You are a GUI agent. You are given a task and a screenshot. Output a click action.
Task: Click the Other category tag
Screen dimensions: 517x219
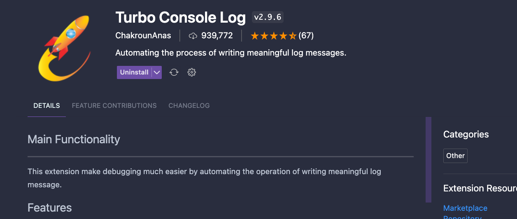(x=455, y=156)
